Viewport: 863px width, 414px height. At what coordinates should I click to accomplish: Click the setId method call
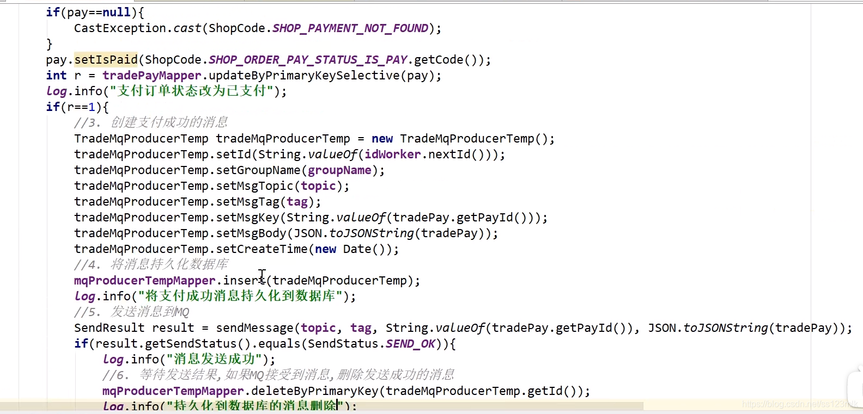pyautogui.click(x=234, y=155)
